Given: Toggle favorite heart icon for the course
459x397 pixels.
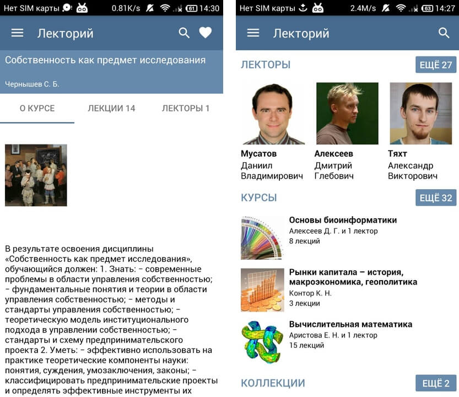Looking at the screenshot, I should coord(205,33).
